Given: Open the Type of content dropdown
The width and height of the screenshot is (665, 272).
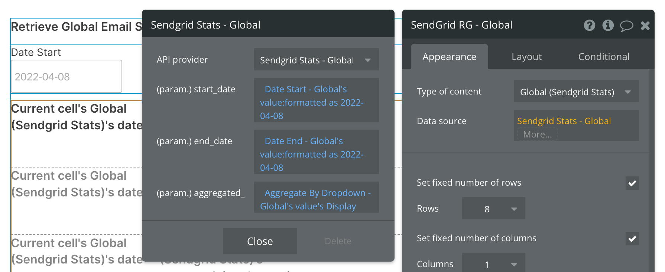Looking at the screenshot, I should (576, 92).
